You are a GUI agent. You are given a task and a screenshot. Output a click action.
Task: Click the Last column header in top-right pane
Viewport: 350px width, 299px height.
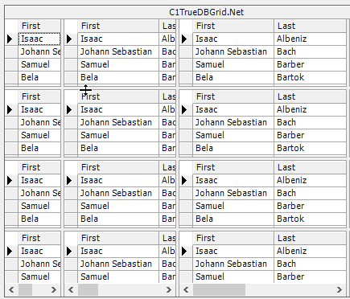pyautogui.click(x=310, y=26)
